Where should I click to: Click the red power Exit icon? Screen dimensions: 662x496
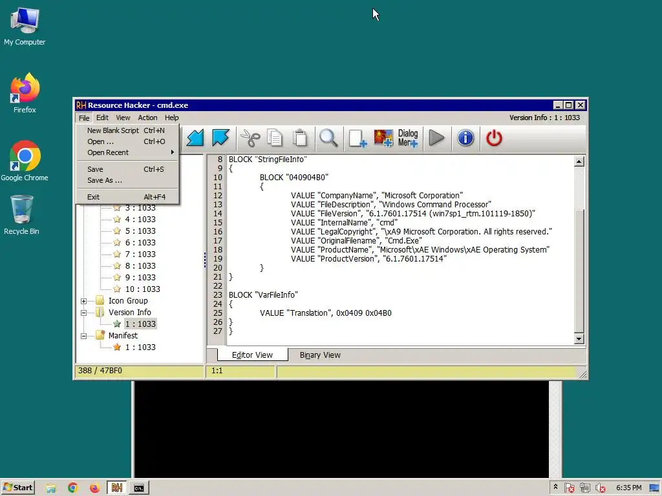pyautogui.click(x=493, y=138)
